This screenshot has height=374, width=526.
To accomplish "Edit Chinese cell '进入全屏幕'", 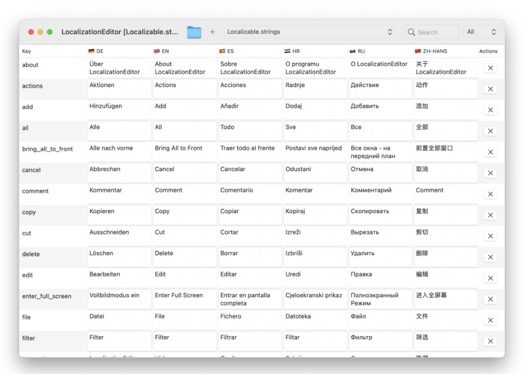I will pyautogui.click(x=446, y=300).
